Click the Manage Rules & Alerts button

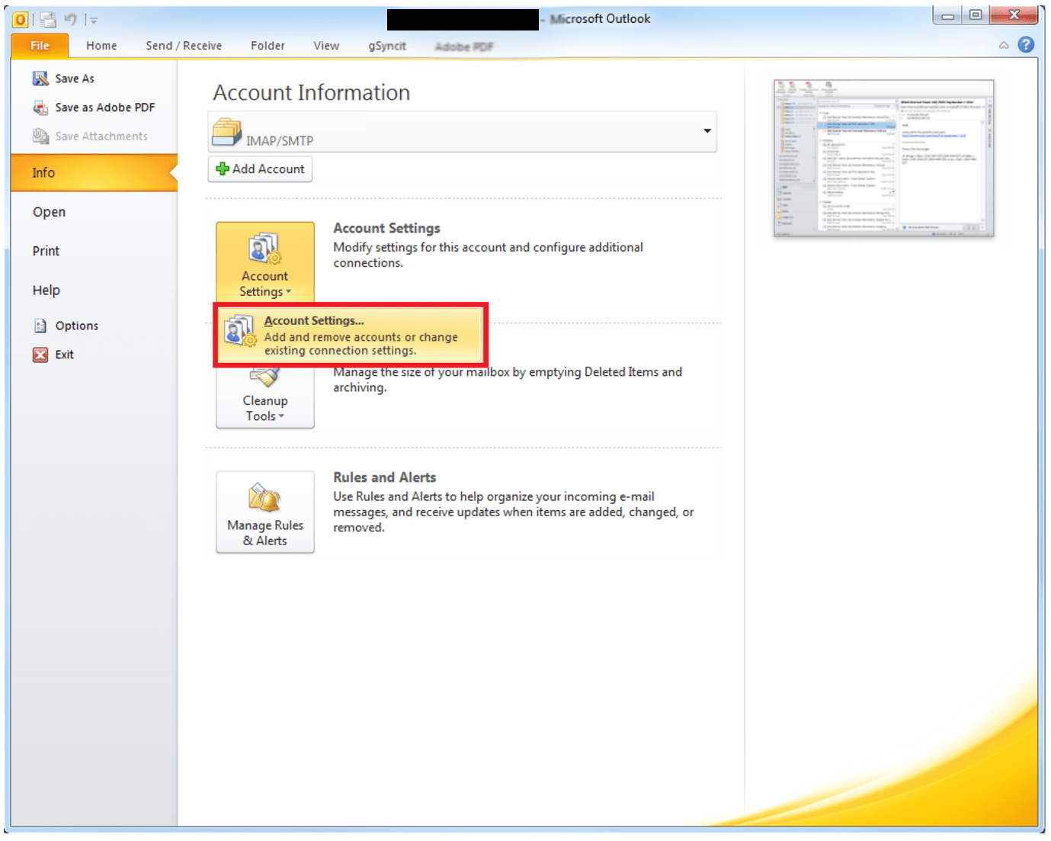click(265, 512)
